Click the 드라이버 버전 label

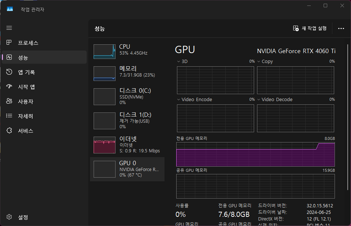pyautogui.click(x=272, y=205)
